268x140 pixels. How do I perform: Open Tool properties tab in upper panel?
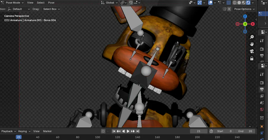tap(262, 41)
